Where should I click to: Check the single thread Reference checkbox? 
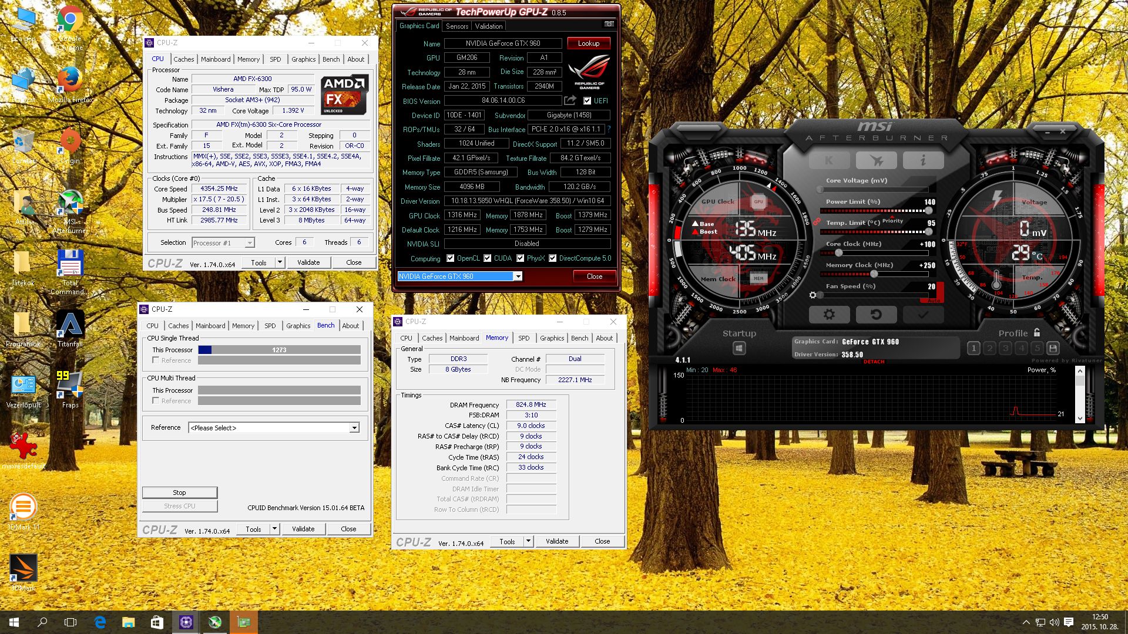156,360
